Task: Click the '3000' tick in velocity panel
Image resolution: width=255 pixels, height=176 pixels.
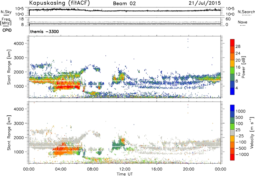Action: tap(19, 123)
